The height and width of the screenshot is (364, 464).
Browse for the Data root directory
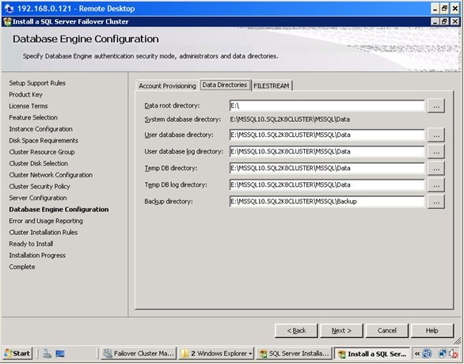coord(435,106)
